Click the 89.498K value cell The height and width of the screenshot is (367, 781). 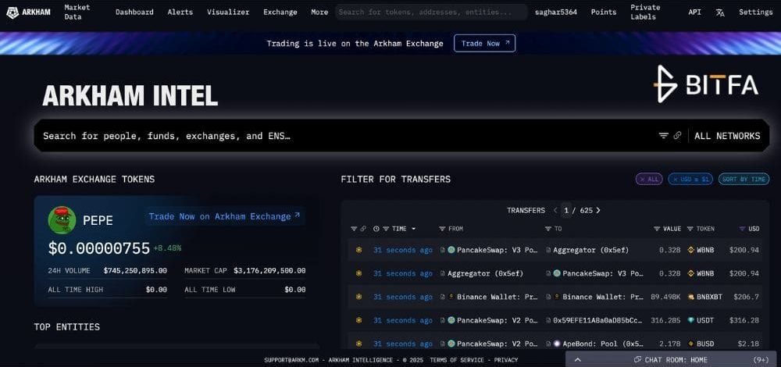click(665, 297)
